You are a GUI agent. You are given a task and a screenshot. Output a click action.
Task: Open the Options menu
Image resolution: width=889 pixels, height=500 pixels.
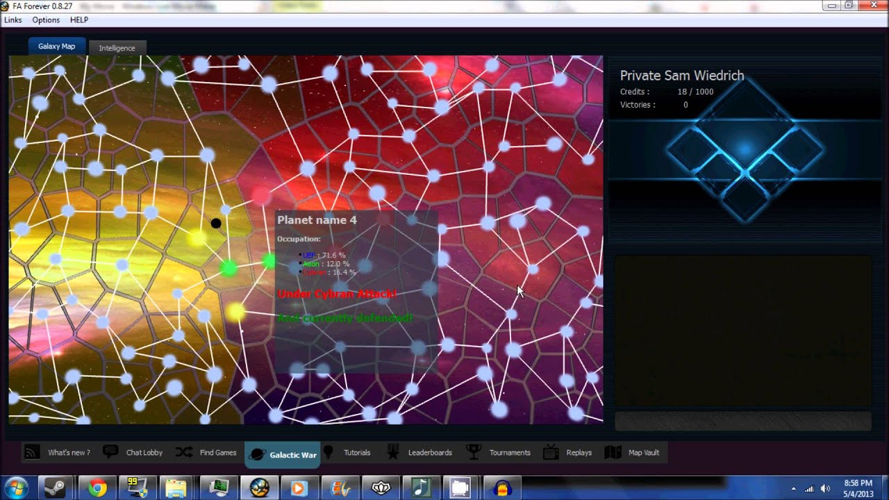(46, 20)
